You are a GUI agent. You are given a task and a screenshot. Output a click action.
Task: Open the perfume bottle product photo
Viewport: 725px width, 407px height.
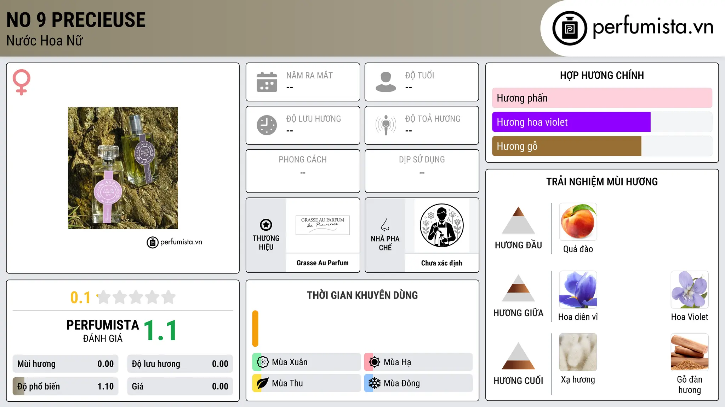click(x=123, y=168)
